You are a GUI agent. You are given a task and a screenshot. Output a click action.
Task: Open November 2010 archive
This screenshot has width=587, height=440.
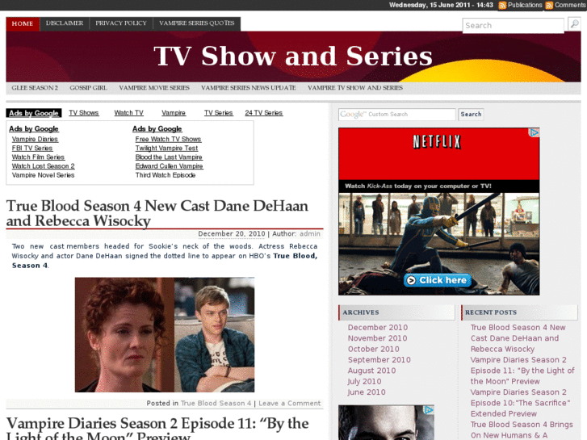pyautogui.click(x=377, y=338)
